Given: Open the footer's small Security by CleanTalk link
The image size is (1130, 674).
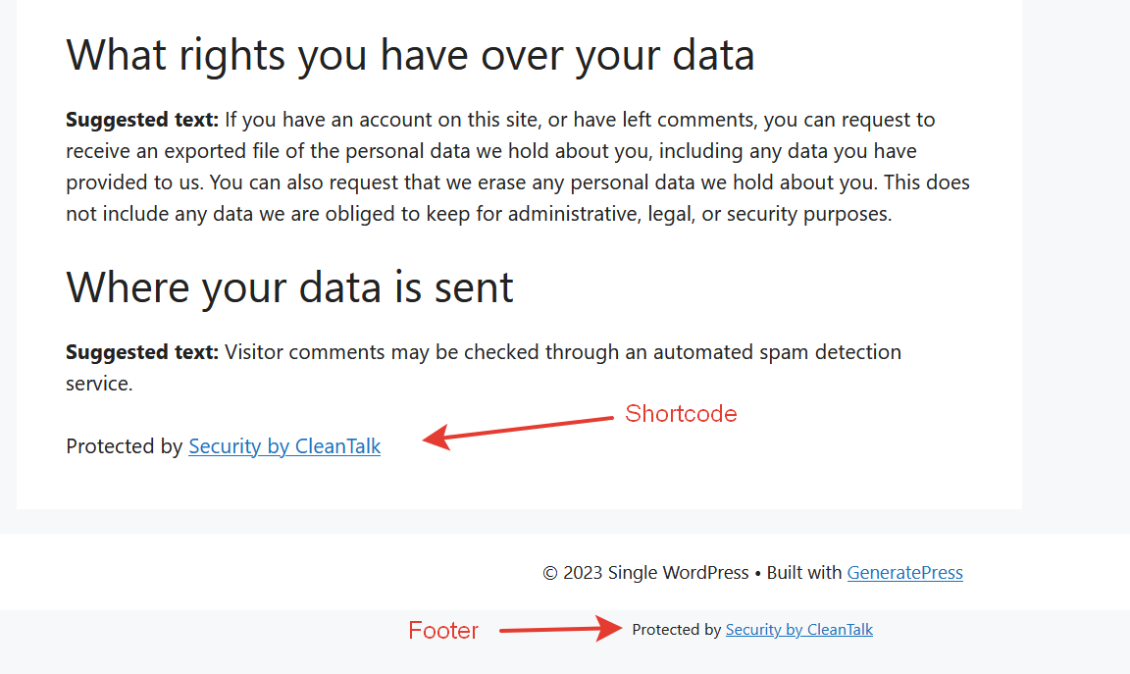Looking at the screenshot, I should pyautogui.click(x=799, y=629).
